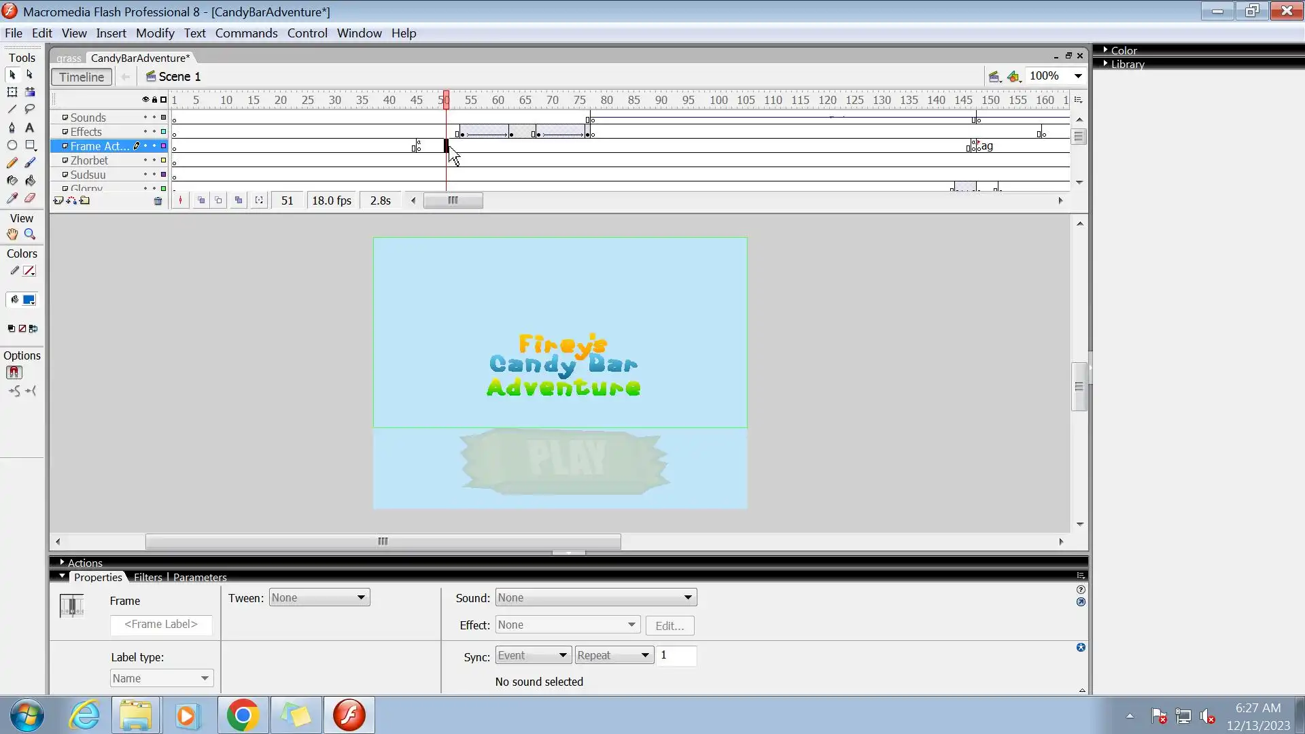Select the Zoom tool

click(30, 234)
